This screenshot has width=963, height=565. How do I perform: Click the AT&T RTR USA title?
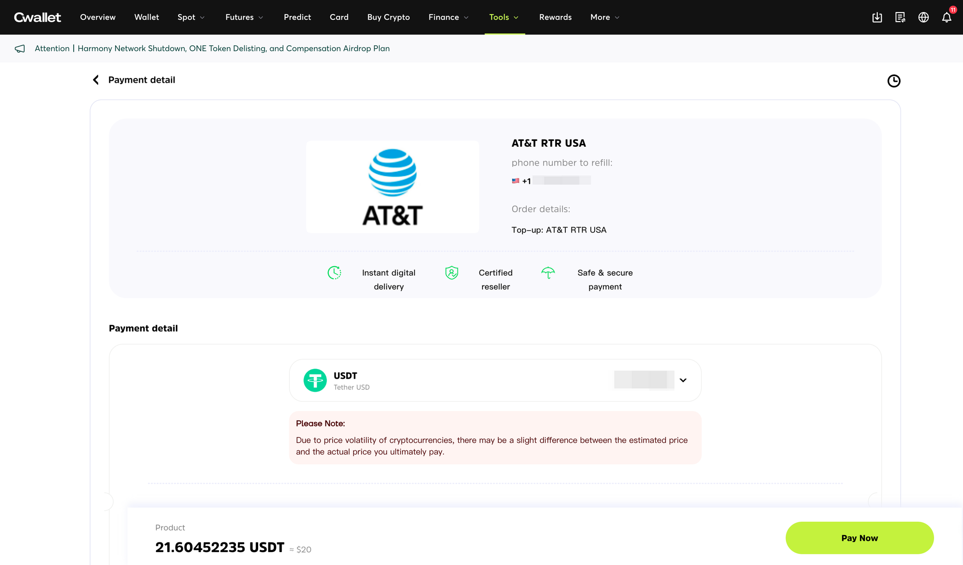pos(548,143)
